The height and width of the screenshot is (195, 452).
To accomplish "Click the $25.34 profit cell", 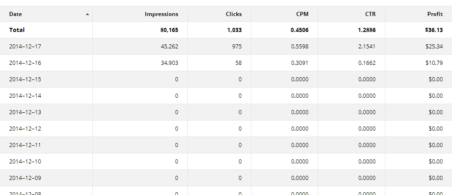I will coord(434,47).
